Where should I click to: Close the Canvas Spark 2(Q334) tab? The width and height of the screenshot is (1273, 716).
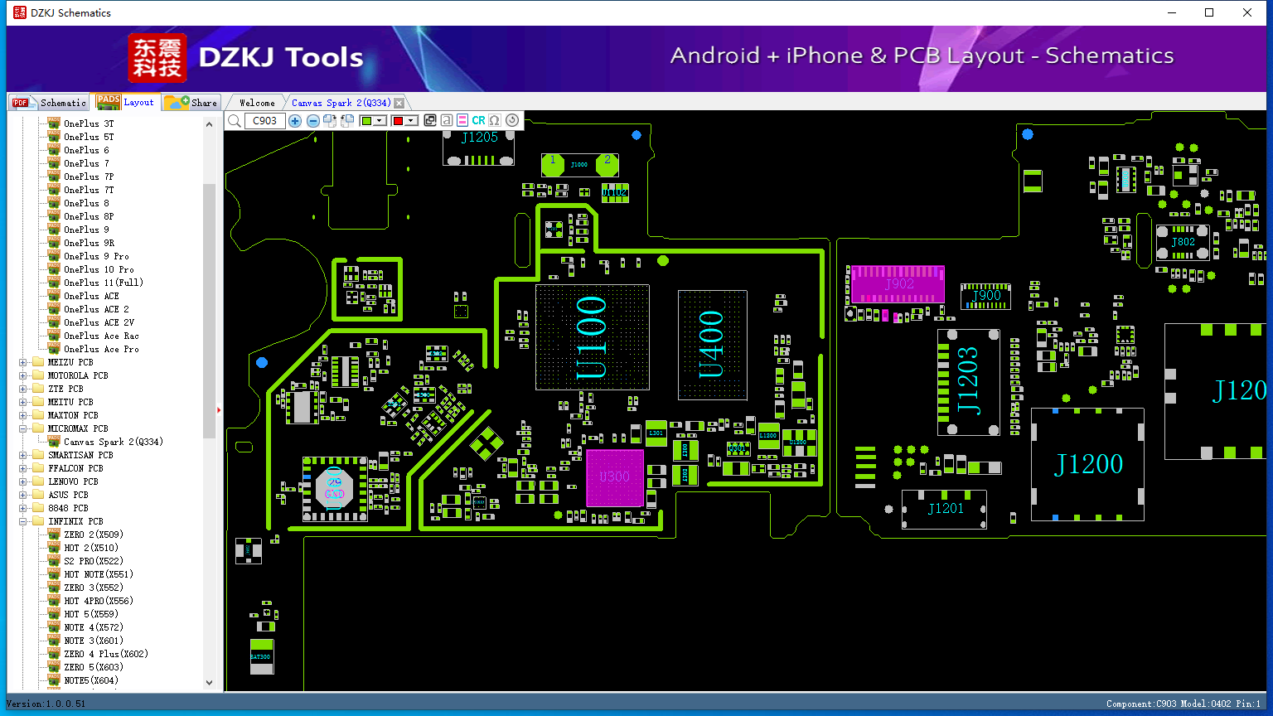click(399, 103)
